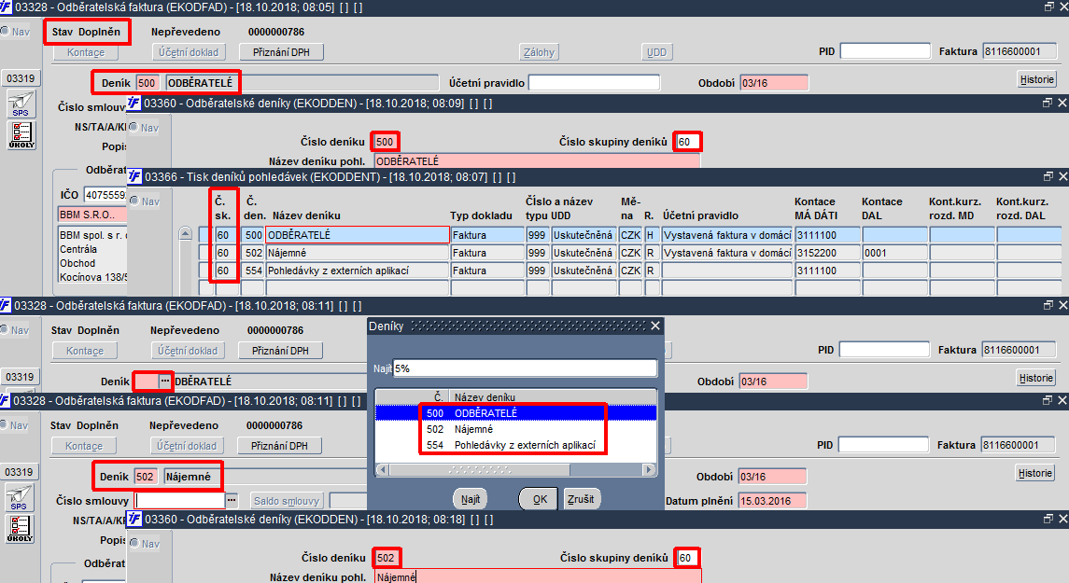Open SPS icon in the 08:05 invoice window

coord(21,104)
